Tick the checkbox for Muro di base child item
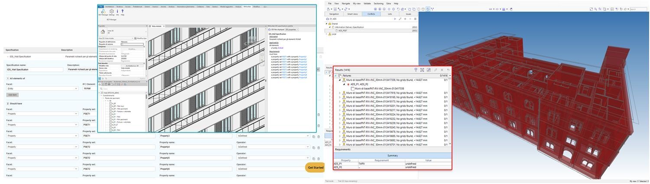Screen dimensions: 650x184 pyautogui.click(x=352, y=88)
